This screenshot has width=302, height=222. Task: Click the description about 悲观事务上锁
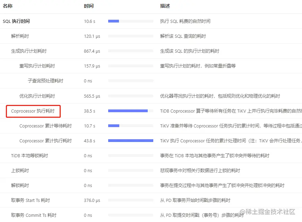pyautogui.click(x=200, y=170)
